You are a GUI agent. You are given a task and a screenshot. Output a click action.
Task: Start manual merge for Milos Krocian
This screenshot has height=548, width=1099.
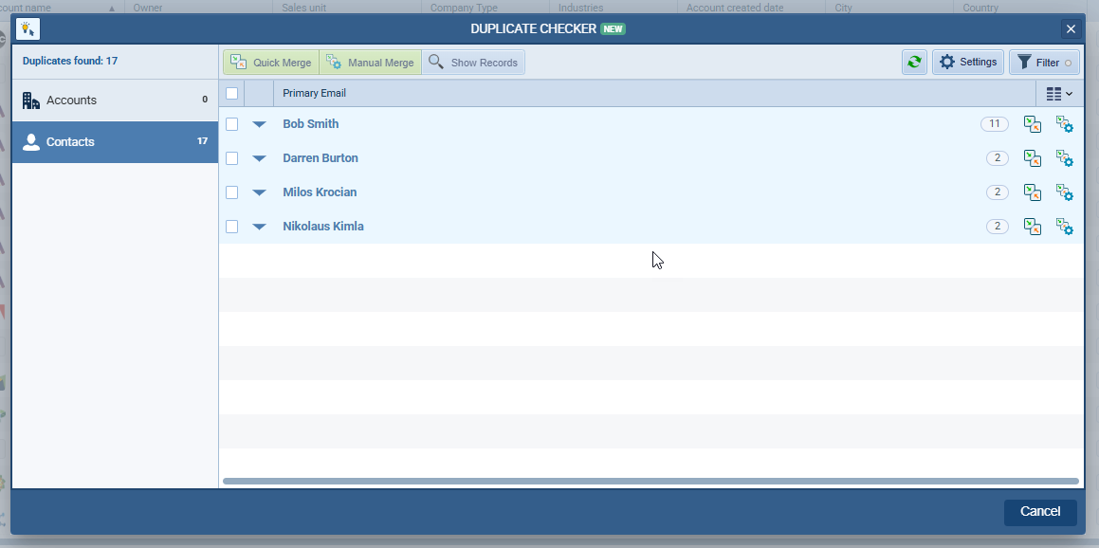[1065, 192]
